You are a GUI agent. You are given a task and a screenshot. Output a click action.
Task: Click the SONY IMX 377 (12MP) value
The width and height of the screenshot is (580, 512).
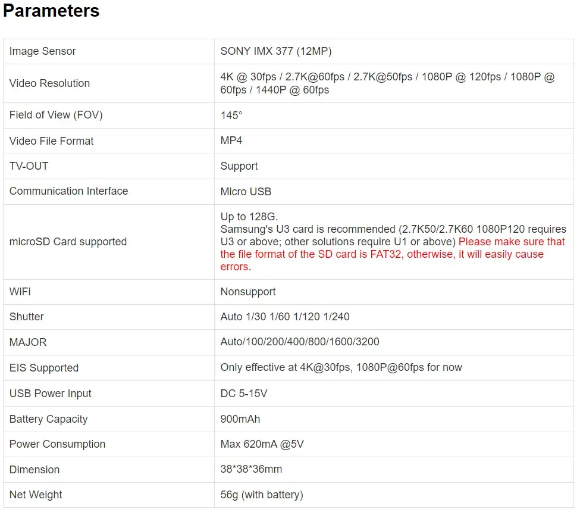(x=276, y=51)
